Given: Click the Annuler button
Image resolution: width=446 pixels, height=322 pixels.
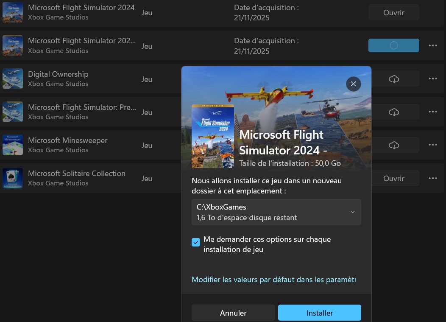Looking at the screenshot, I should click(x=233, y=313).
